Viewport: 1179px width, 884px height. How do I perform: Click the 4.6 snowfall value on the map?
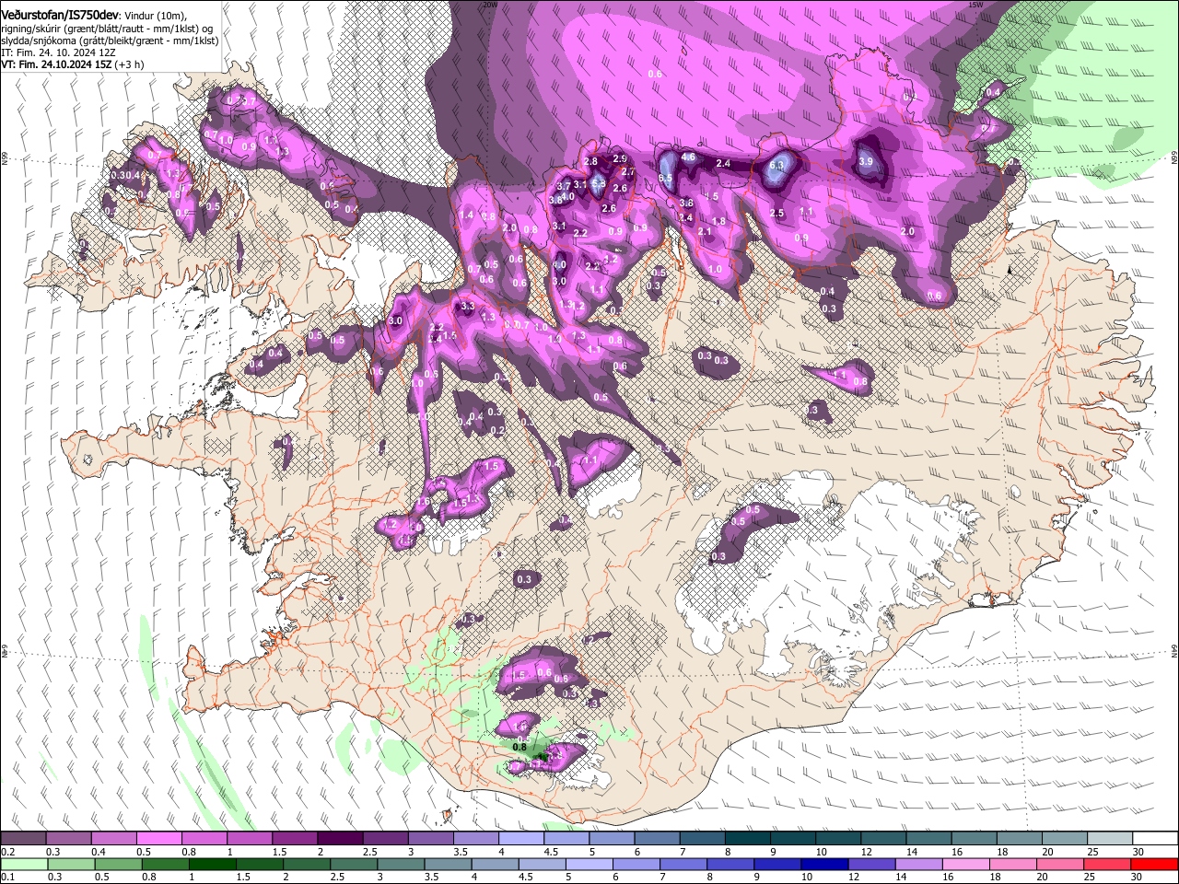pyautogui.click(x=688, y=157)
